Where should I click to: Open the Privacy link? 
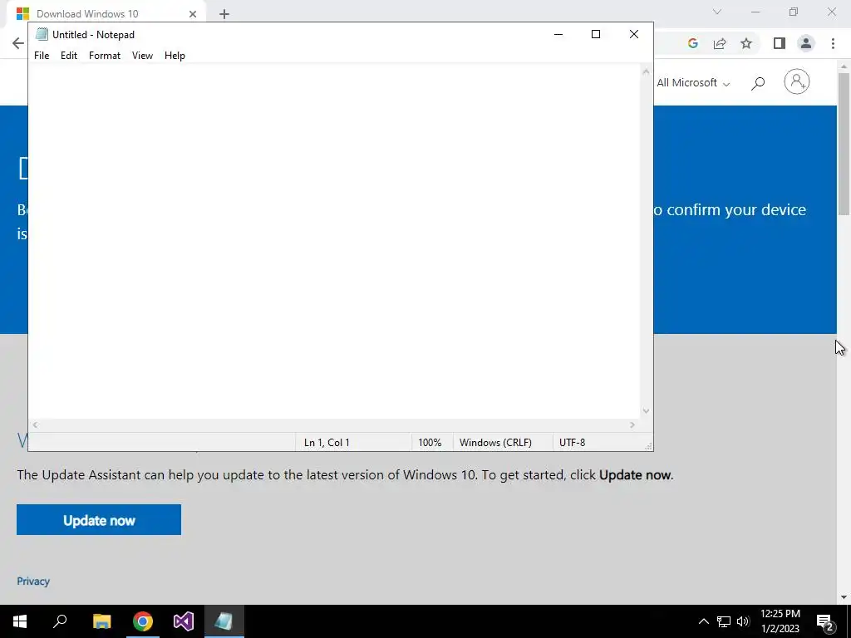point(33,581)
